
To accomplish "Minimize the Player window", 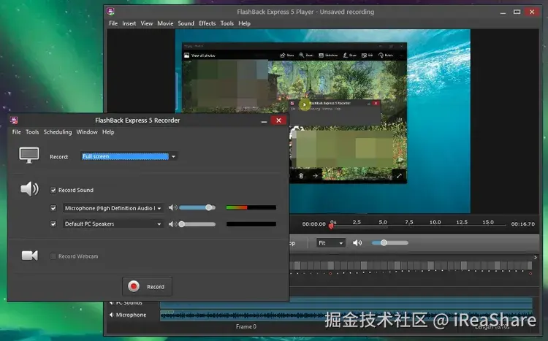I will point(503,12).
